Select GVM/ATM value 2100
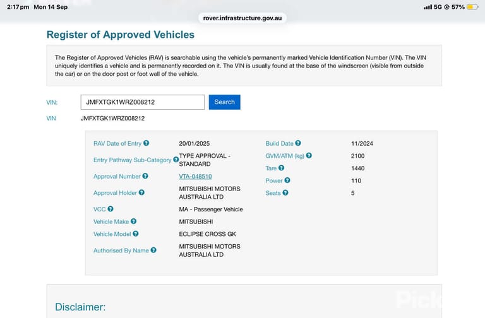Screen dimensions: 485x318 tap(358, 156)
